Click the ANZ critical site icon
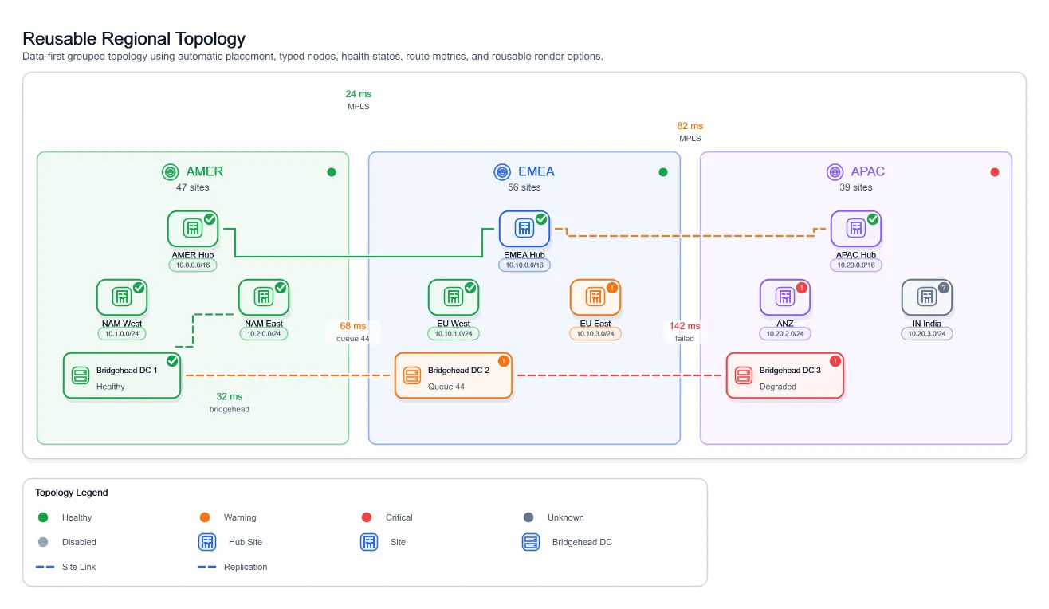This screenshot has width=1049, height=609. [x=785, y=297]
